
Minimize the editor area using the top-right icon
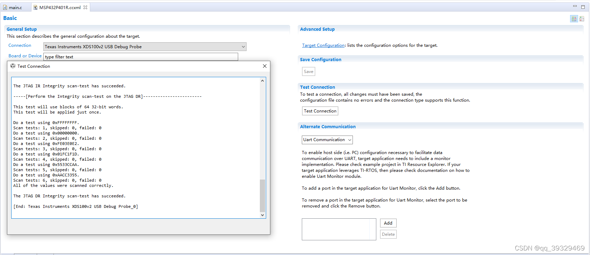pyautogui.click(x=575, y=7)
